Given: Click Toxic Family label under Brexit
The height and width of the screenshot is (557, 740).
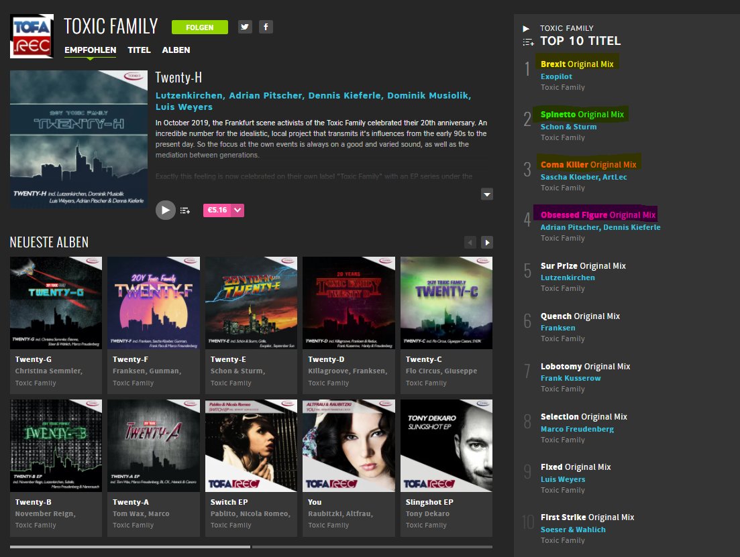Looking at the screenshot, I should click(x=563, y=87).
